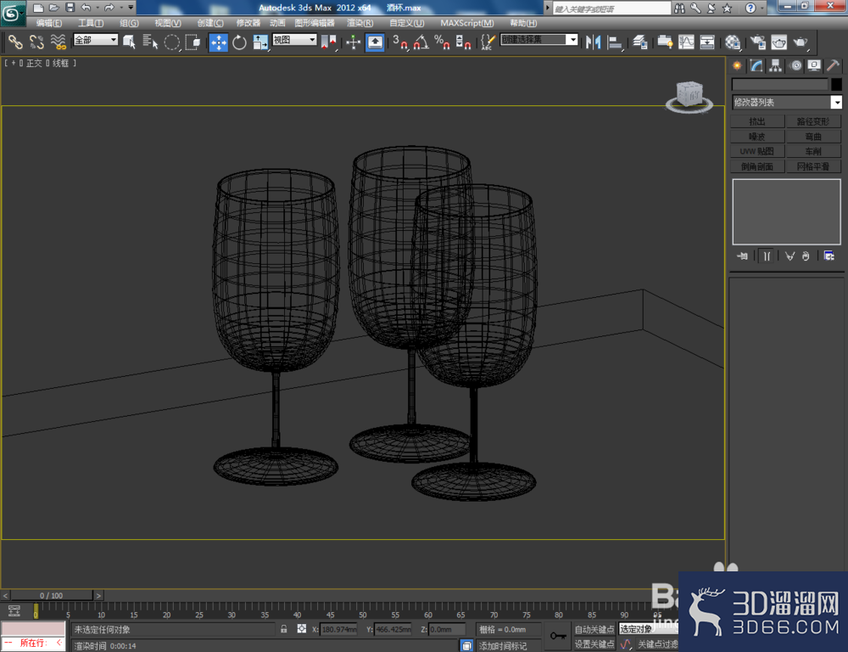
Task: Open the 工具(T) menu
Action: pos(91,23)
